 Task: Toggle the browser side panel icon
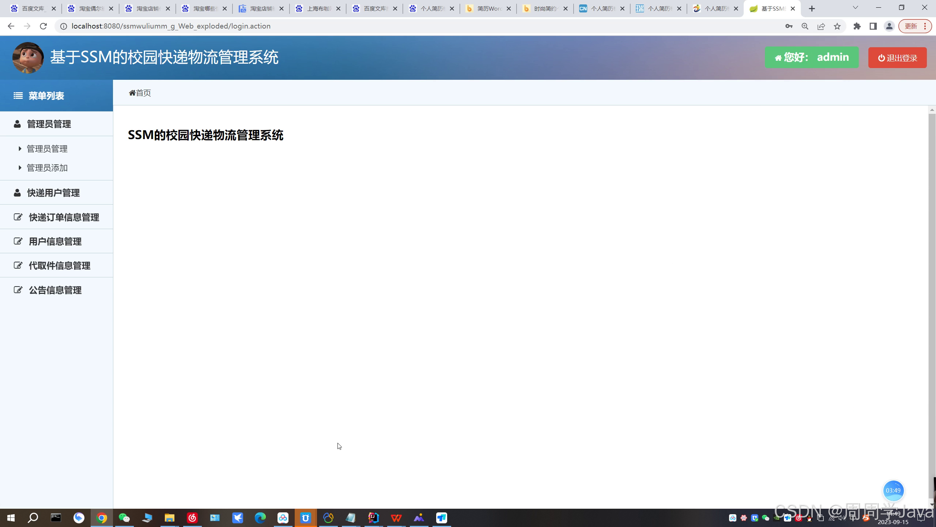873,26
